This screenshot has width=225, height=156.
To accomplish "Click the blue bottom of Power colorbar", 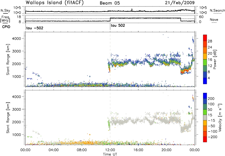I will 205,81.
